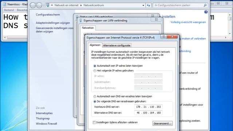Click Netwerk en internet breadcrumb
The image size is (233, 131).
(66, 5)
